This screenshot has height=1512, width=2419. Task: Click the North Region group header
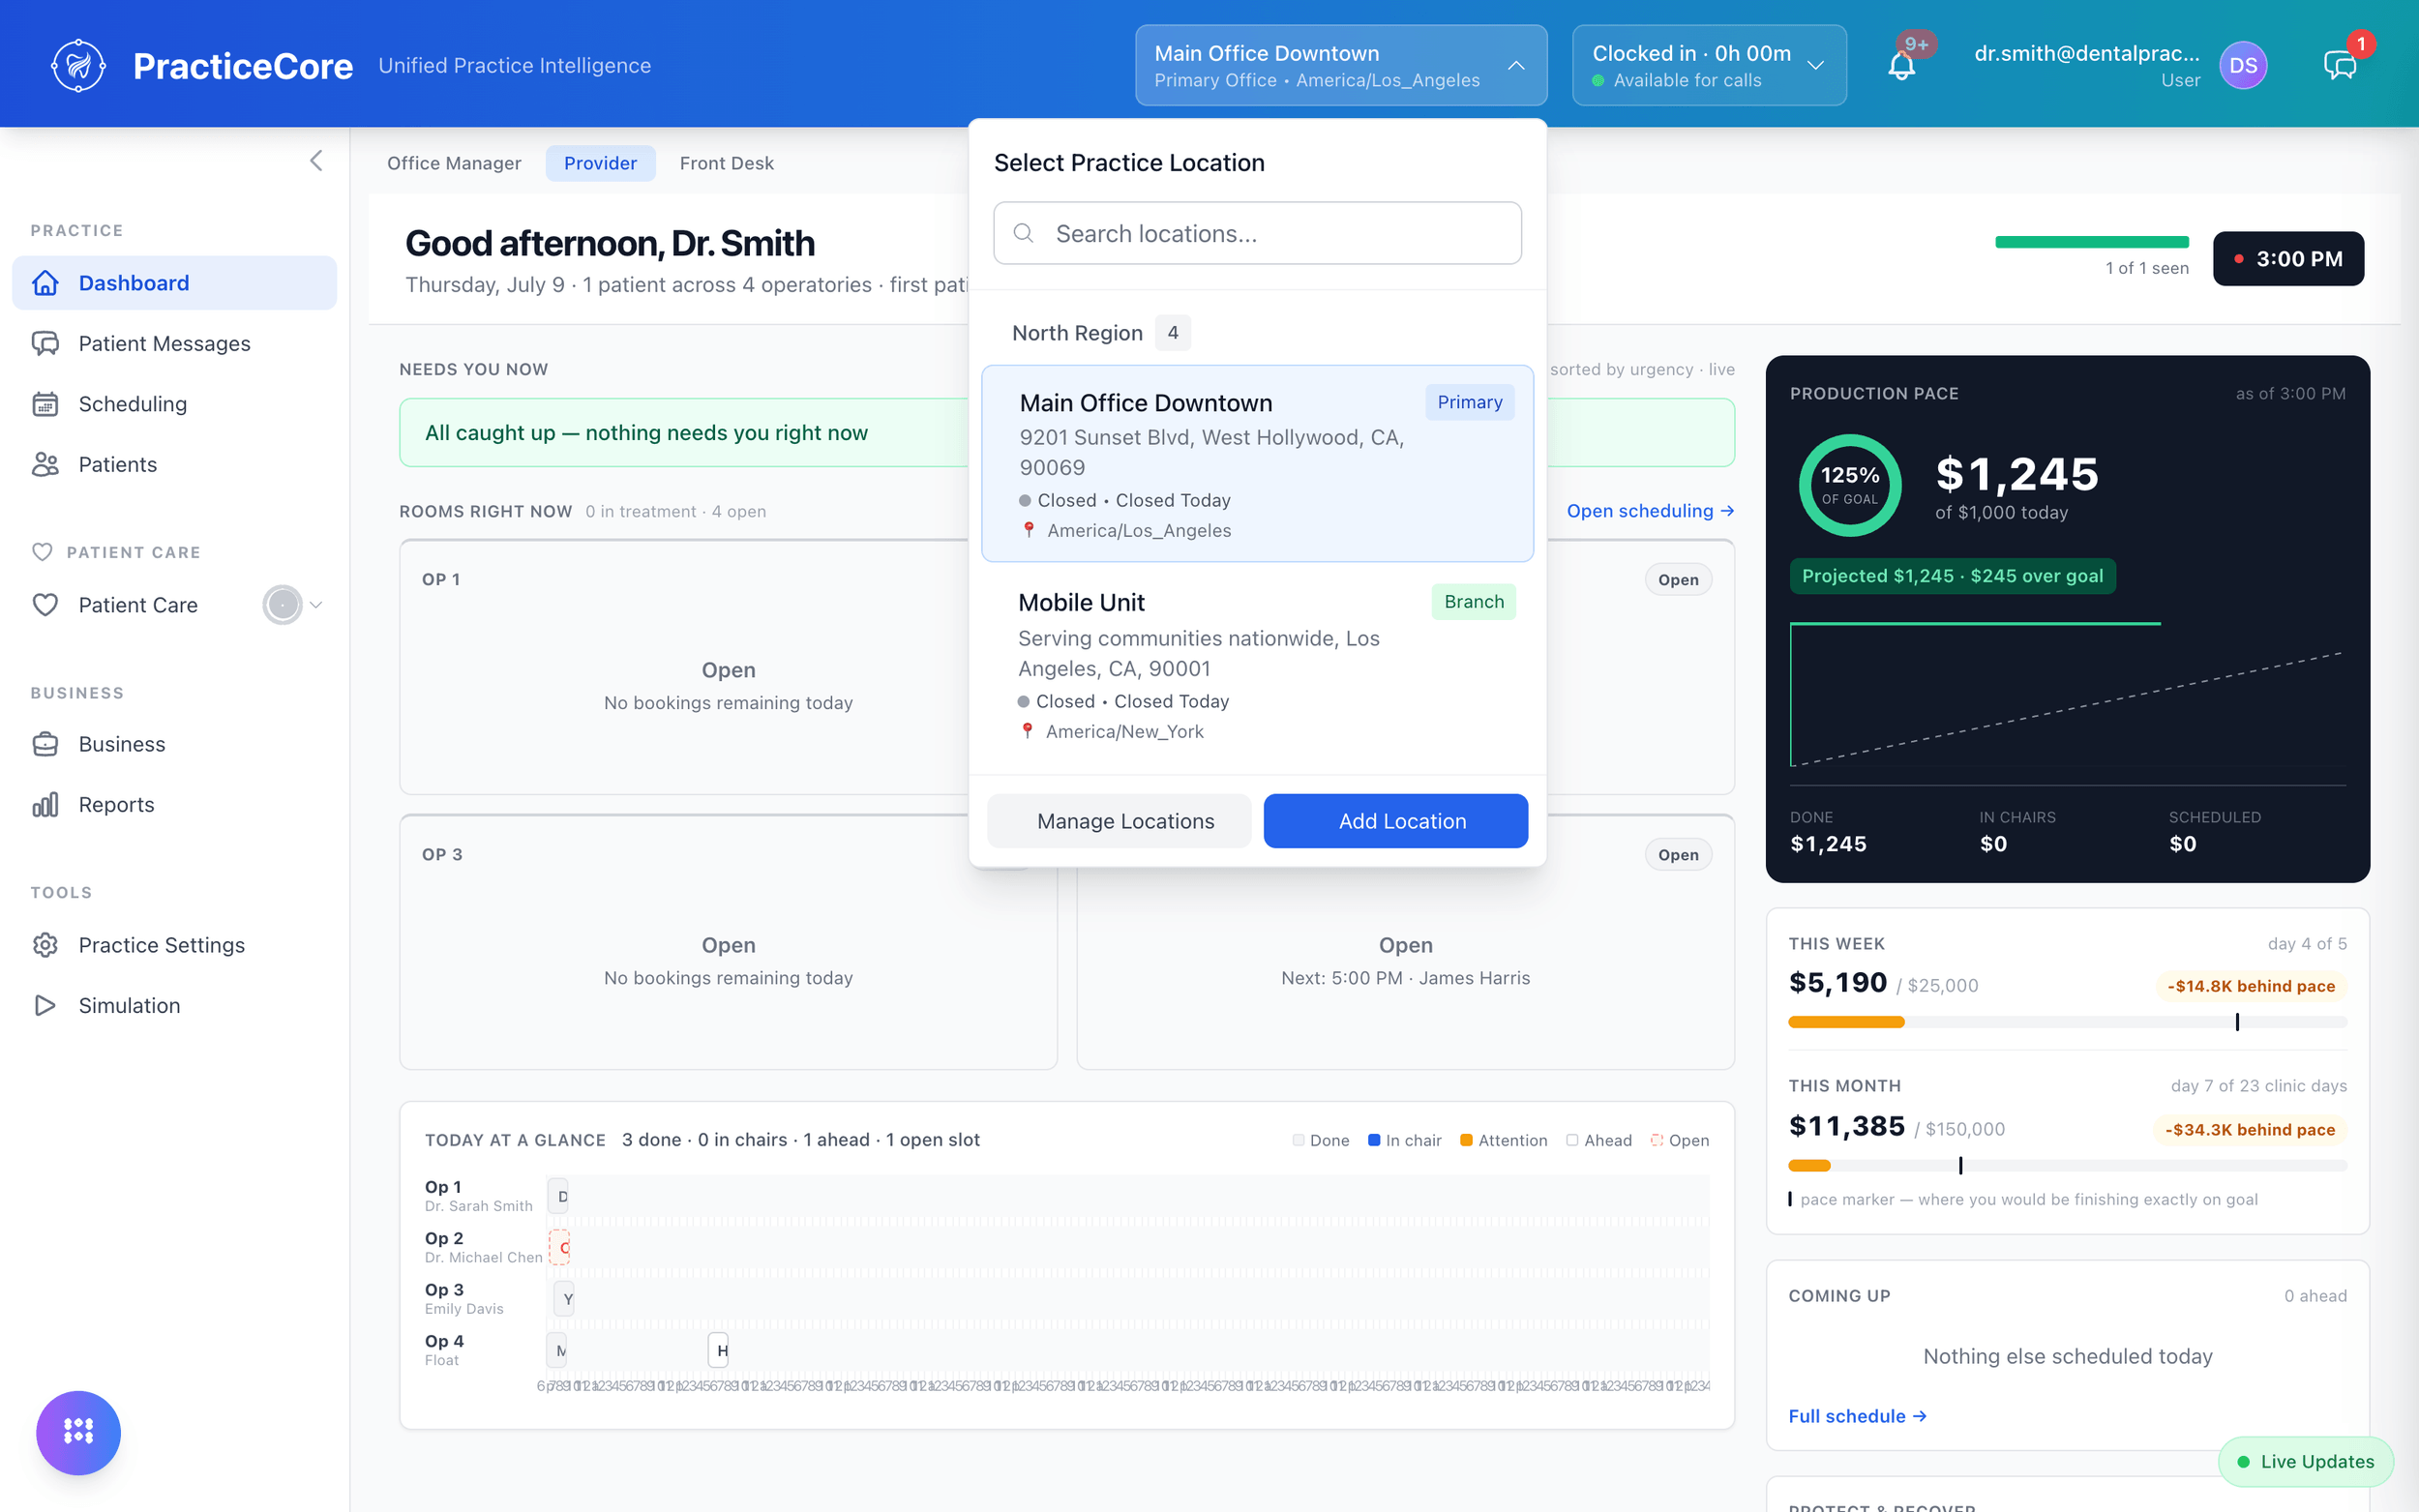(x=1100, y=333)
